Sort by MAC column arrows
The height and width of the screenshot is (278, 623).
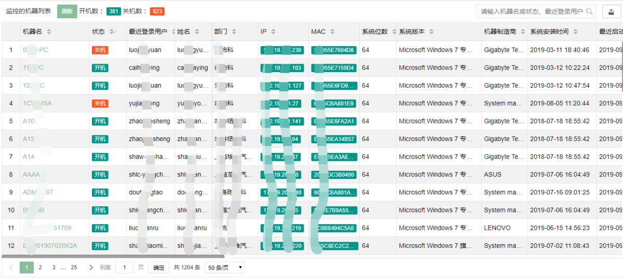332,32
